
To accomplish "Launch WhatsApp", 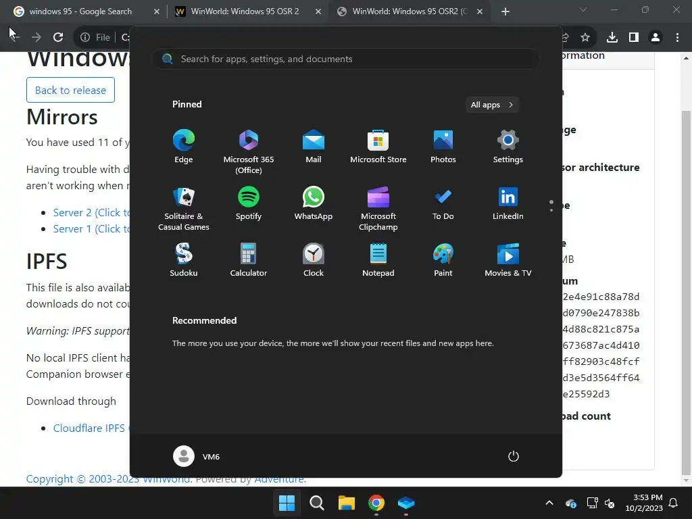I will pos(314,204).
